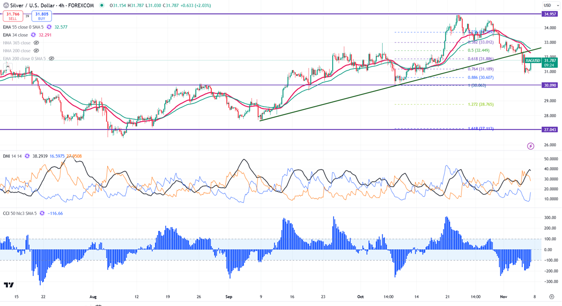Click the BUY 31.805 button
The width and height of the screenshot is (562, 306).
(x=41, y=16)
